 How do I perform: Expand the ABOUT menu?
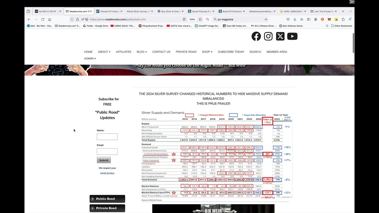tap(104, 52)
